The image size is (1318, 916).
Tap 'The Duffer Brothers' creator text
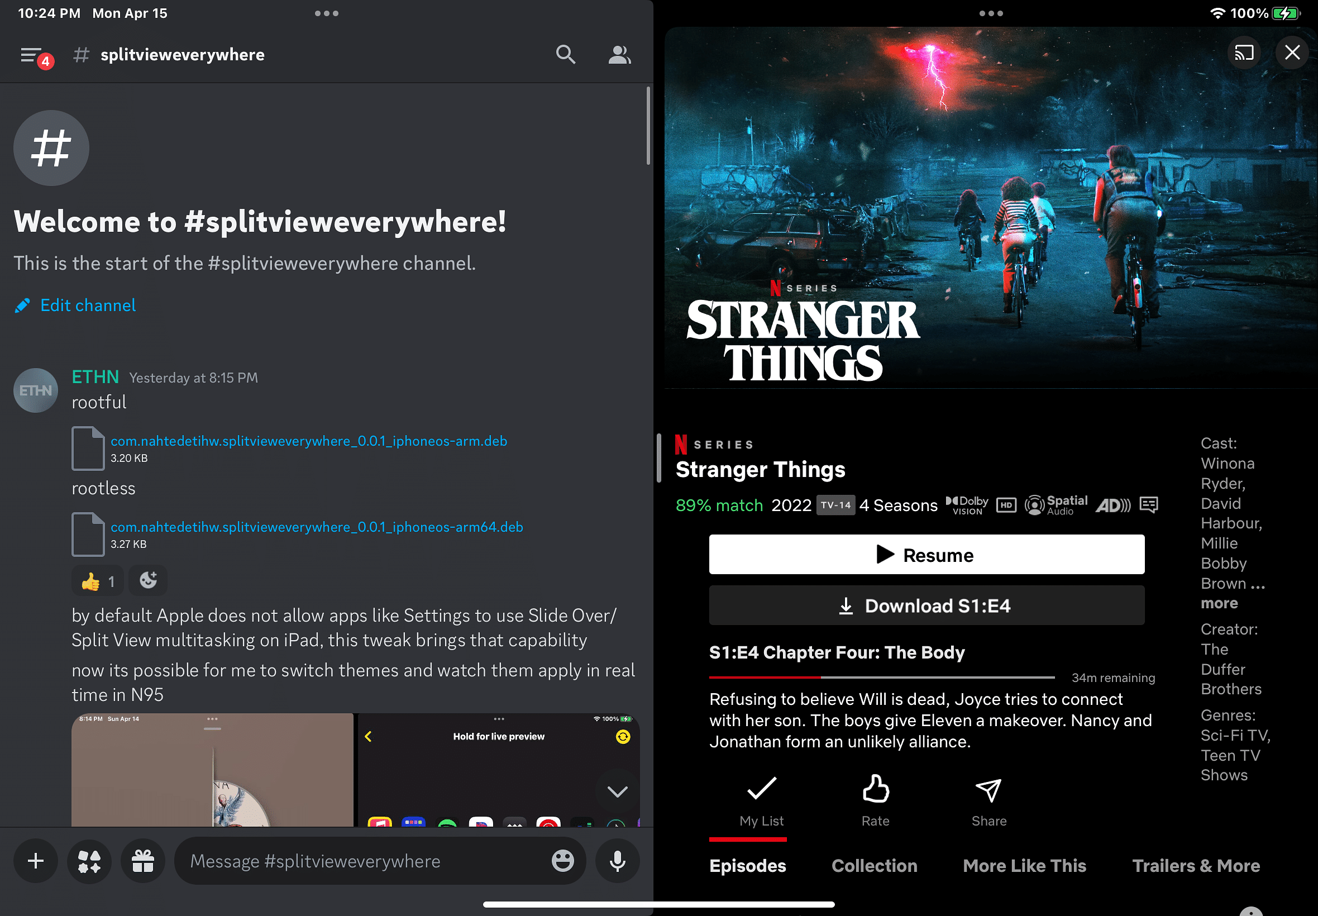(x=1231, y=669)
